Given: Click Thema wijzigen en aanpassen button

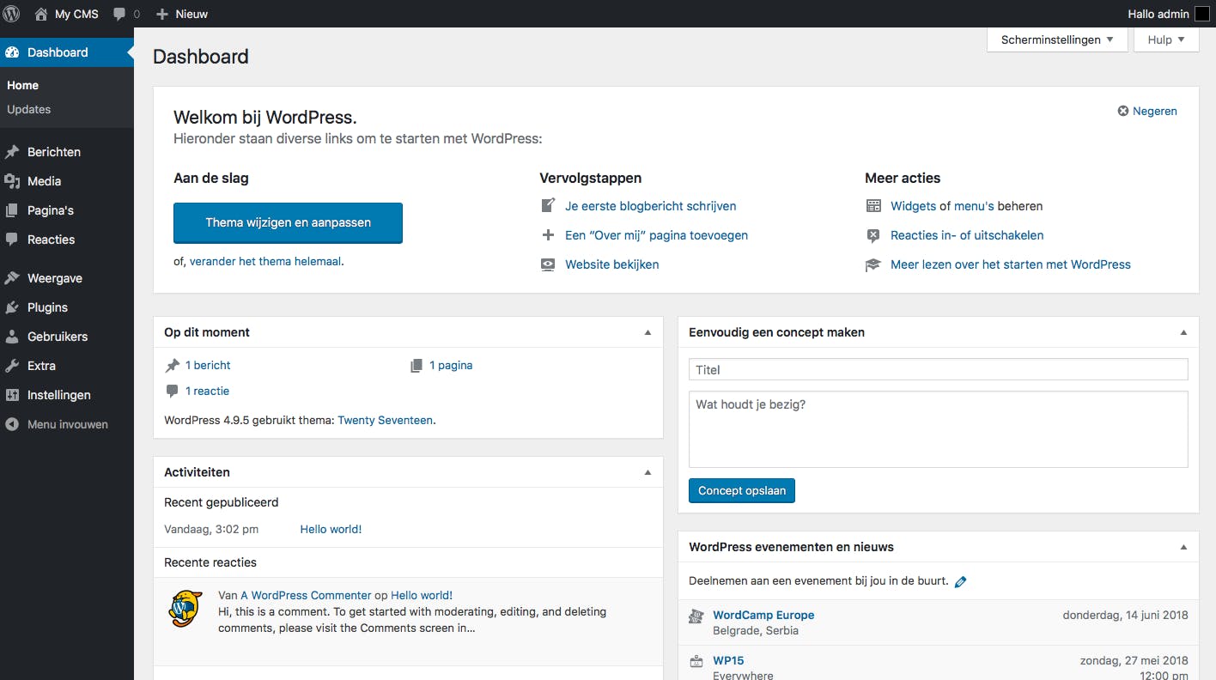Looking at the screenshot, I should tap(288, 222).
